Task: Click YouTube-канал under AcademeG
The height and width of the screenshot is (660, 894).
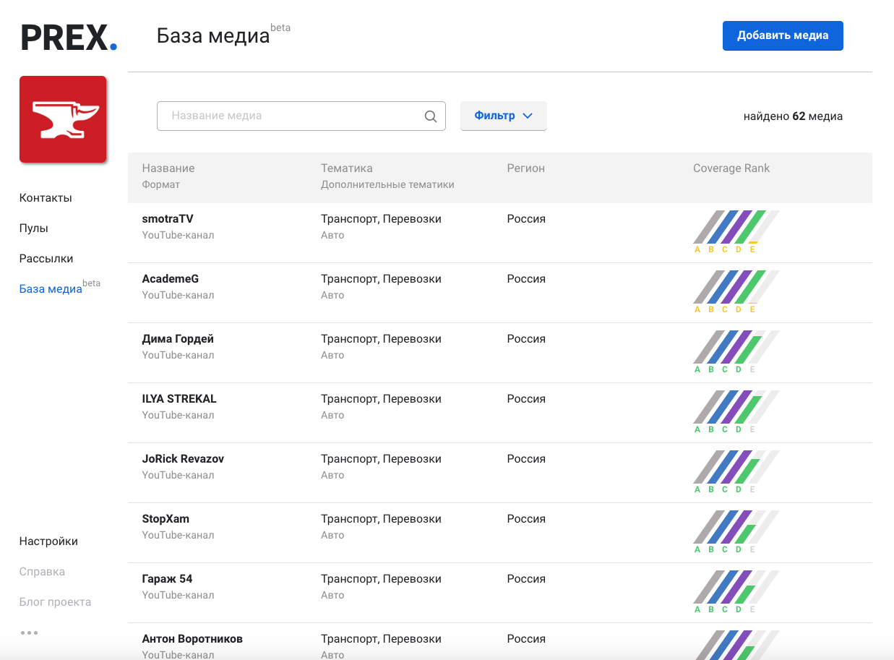Action: [178, 295]
